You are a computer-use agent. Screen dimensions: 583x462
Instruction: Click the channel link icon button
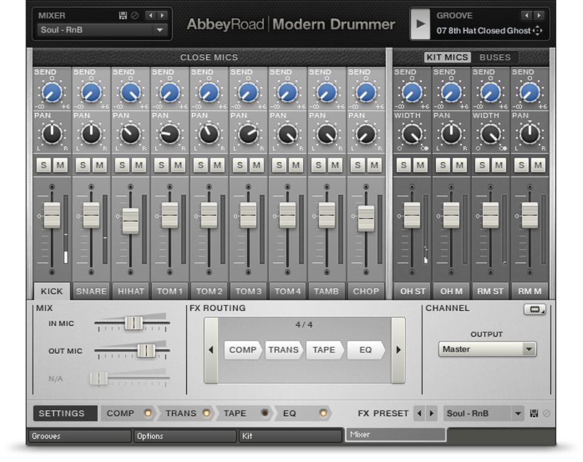point(534,310)
